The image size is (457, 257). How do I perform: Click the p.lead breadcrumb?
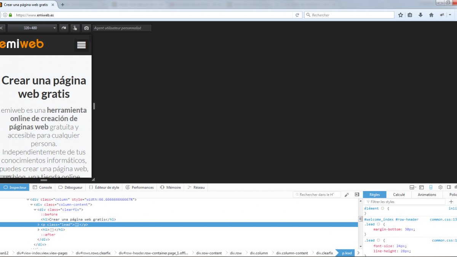click(347, 253)
